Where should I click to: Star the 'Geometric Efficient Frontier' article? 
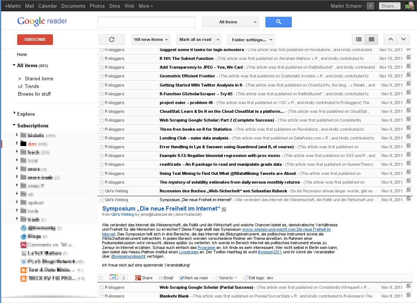[x=102, y=76]
